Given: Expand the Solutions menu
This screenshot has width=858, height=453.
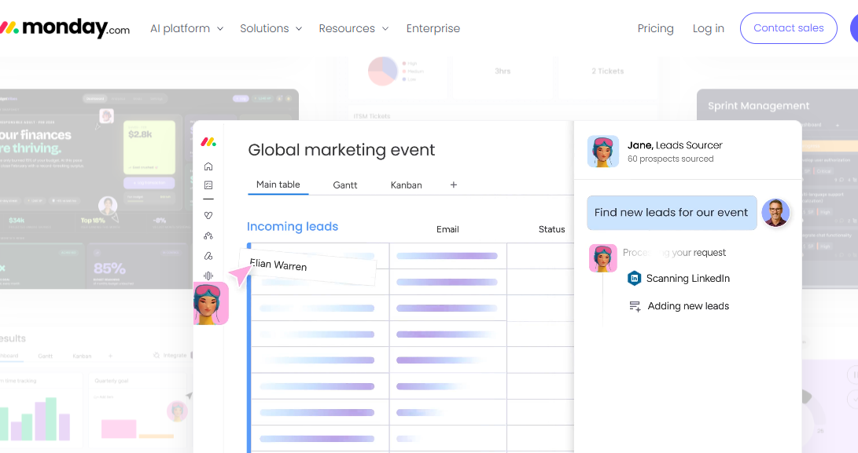Looking at the screenshot, I should point(271,28).
